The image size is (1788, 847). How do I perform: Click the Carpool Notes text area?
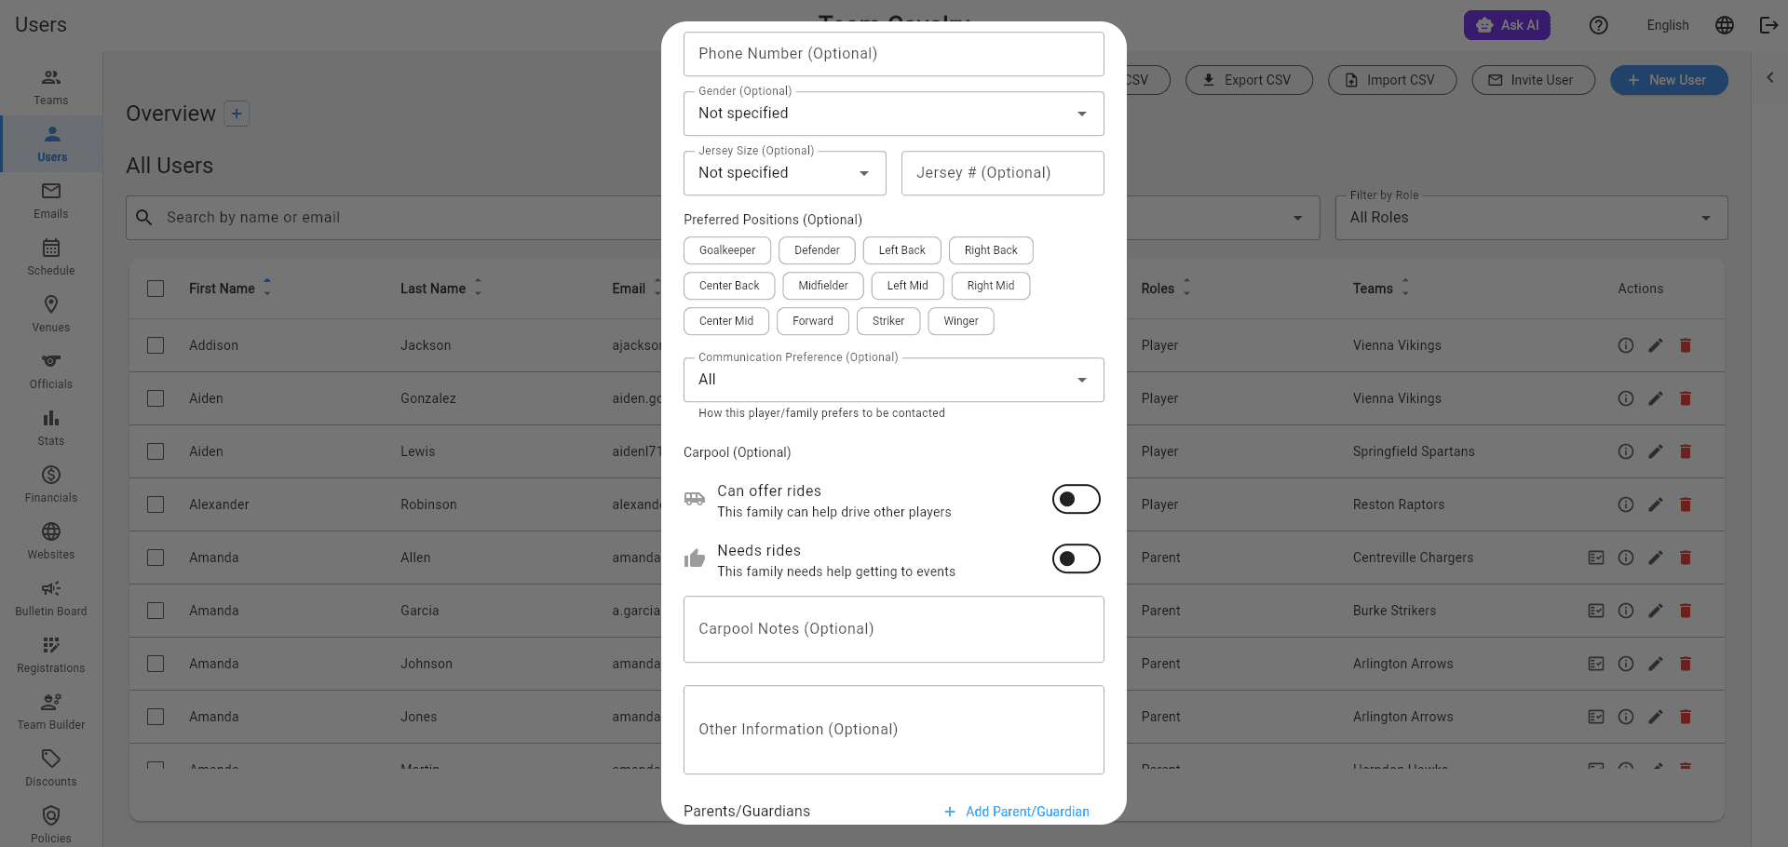tap(894, 629)
